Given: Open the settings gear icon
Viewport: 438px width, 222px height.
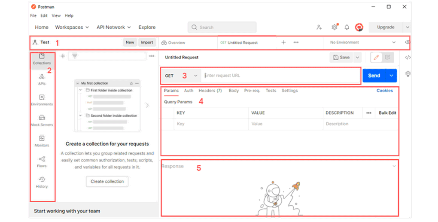Looking at the screenshot, I should tap(334, 27).
